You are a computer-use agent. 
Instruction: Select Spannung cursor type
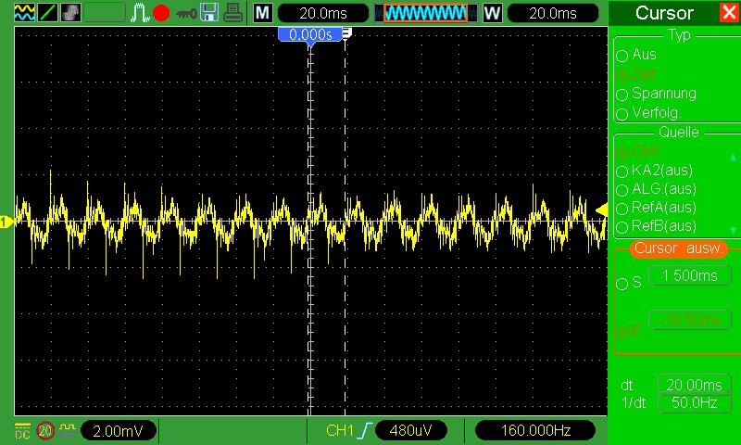tap(622, 95)
